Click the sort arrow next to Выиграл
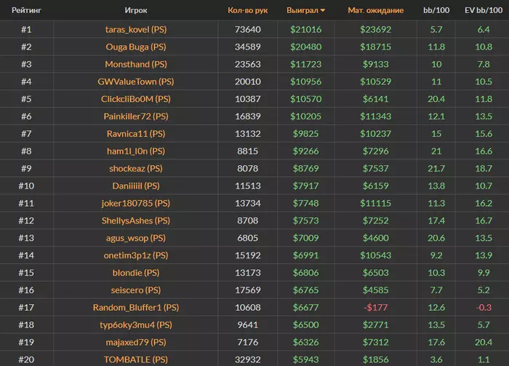This screenshot has width=509, height=366. [x=323, y=10]
